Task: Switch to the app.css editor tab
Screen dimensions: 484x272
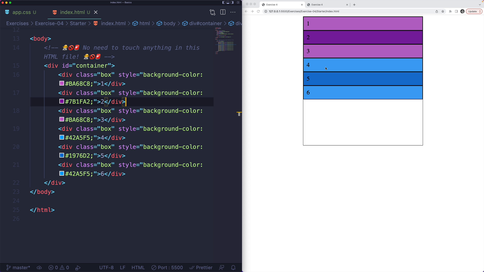Action: click(x=21, y=12)
